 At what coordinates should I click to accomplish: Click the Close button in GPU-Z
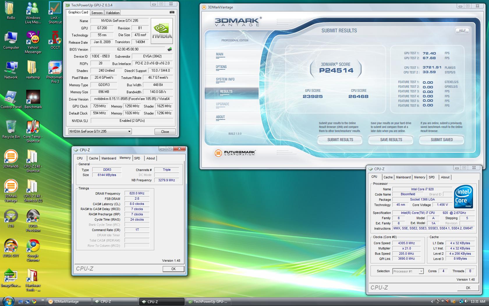coord(165,132)
